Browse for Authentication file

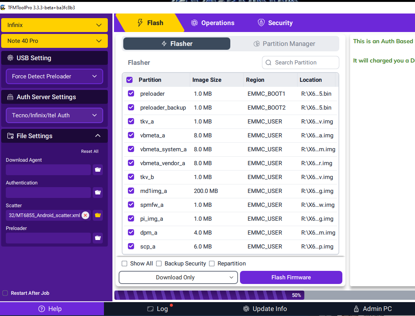(98, 193)
